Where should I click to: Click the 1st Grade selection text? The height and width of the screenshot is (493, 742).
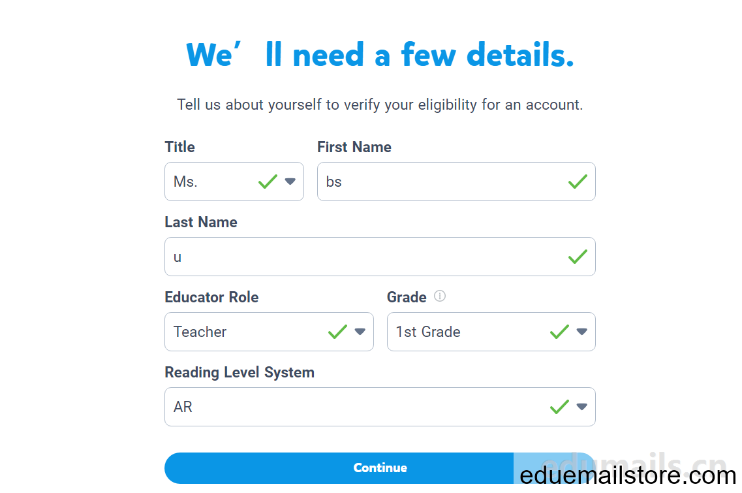pyautogui.click(x=428, y=332)
